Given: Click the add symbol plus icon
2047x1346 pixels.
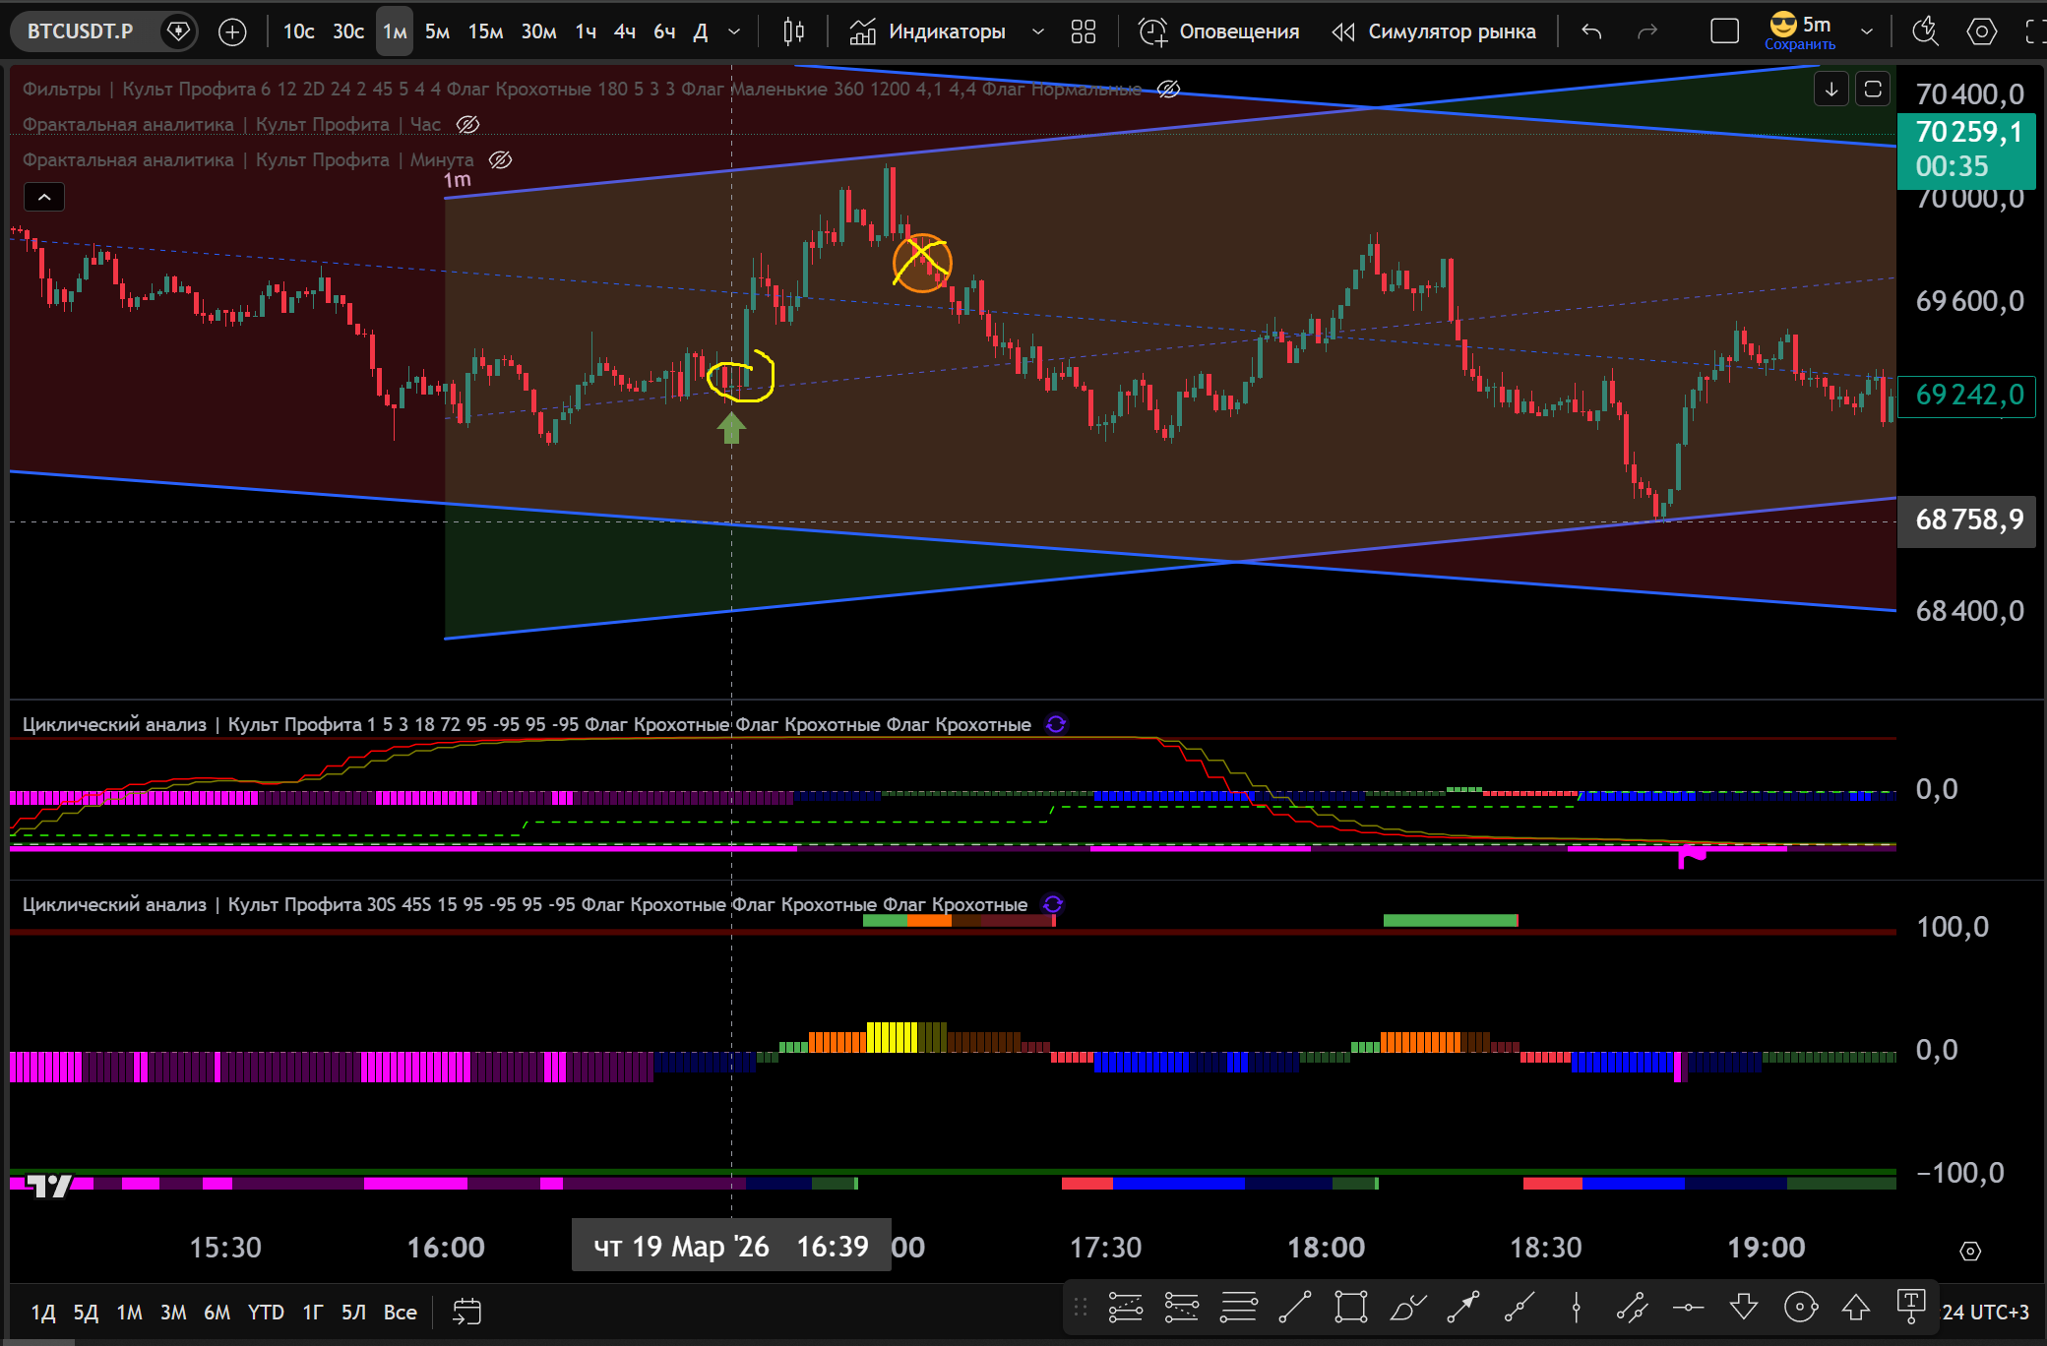Looking at the screenshot, I should coord(232,31).
